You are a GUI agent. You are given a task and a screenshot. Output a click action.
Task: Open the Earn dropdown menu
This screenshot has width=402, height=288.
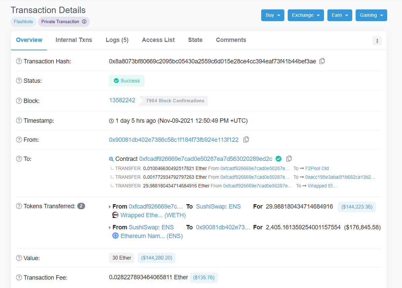(x=340, y=15)
